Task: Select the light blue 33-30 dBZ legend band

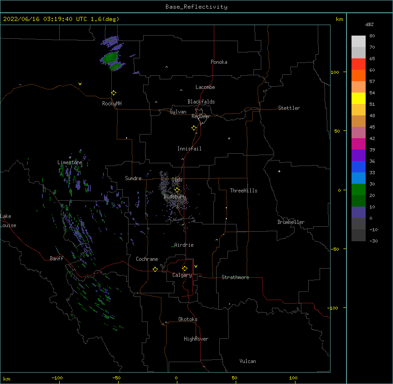Action: click(358, 178)
